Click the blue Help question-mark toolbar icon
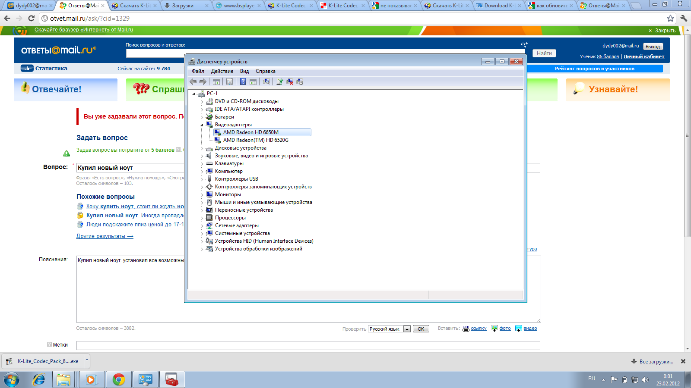 pos(243,81)
